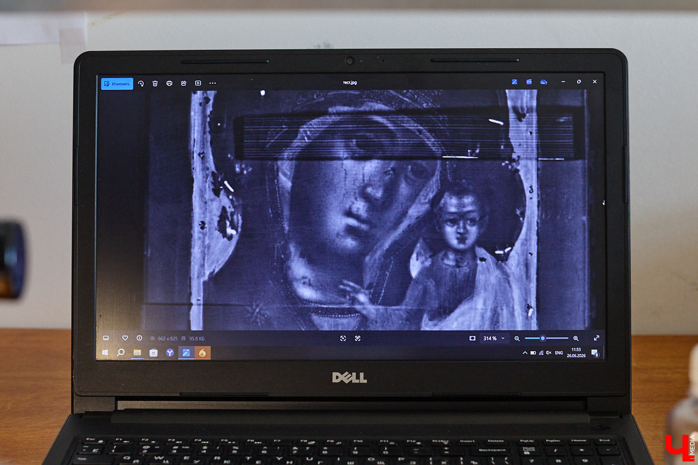Mark the photo as favorite with the heart
This screenshot has width=698, height=465.
pos(125,338)
